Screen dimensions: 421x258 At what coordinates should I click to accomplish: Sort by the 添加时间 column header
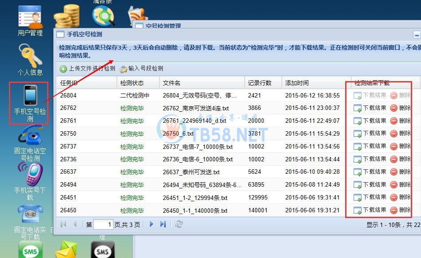click(x=316, y=83)
